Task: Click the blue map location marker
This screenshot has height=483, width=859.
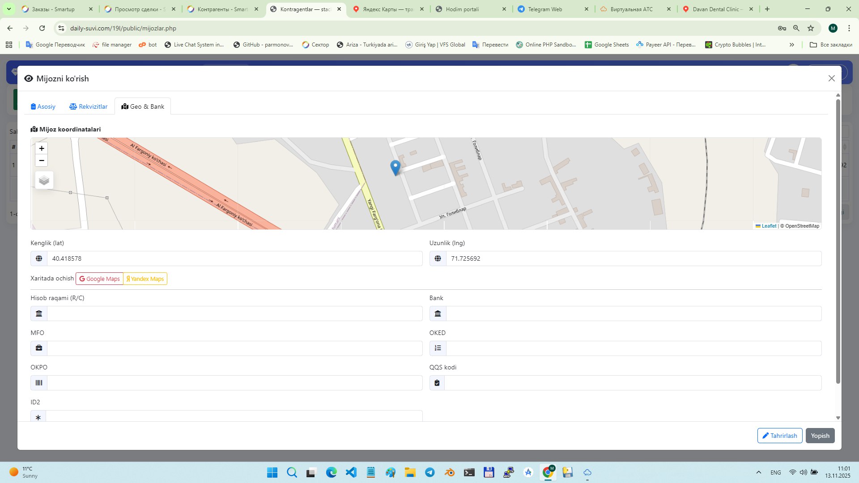Action: 395,167
